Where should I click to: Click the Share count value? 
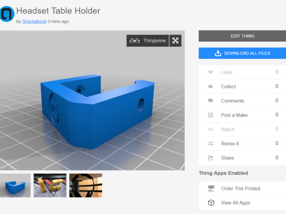pos(277,157)
